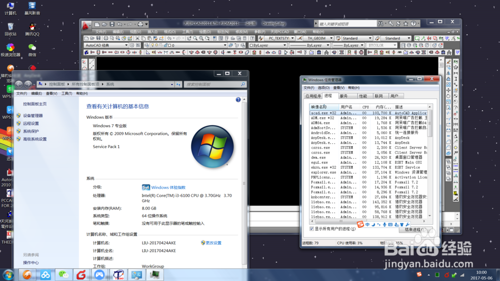The image size is (500, 281).
Task: Click the wrench icon in AutoCAD title bar
Action: point(390,23)
